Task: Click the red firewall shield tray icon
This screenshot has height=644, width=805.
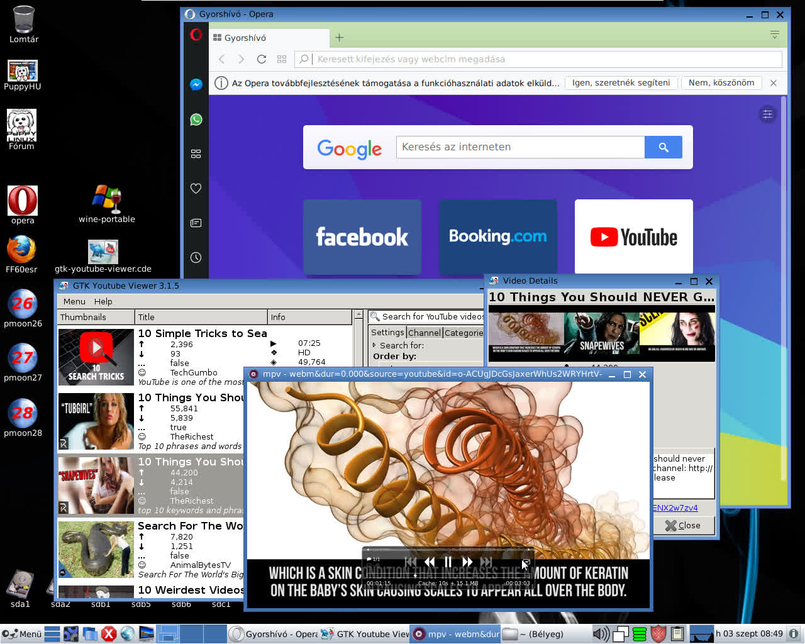Action: click(658, 634)
